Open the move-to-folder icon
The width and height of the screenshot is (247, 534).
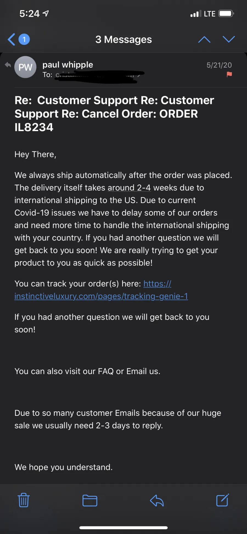tap(90, 501)
